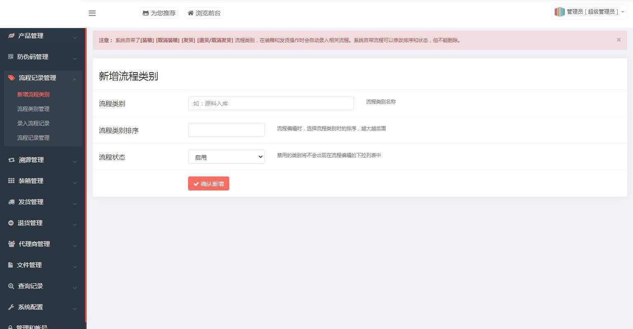Viewport: 633px width, 329px height.
Task: Dismiss the pink notice alert banner
Action: [619, 40]
